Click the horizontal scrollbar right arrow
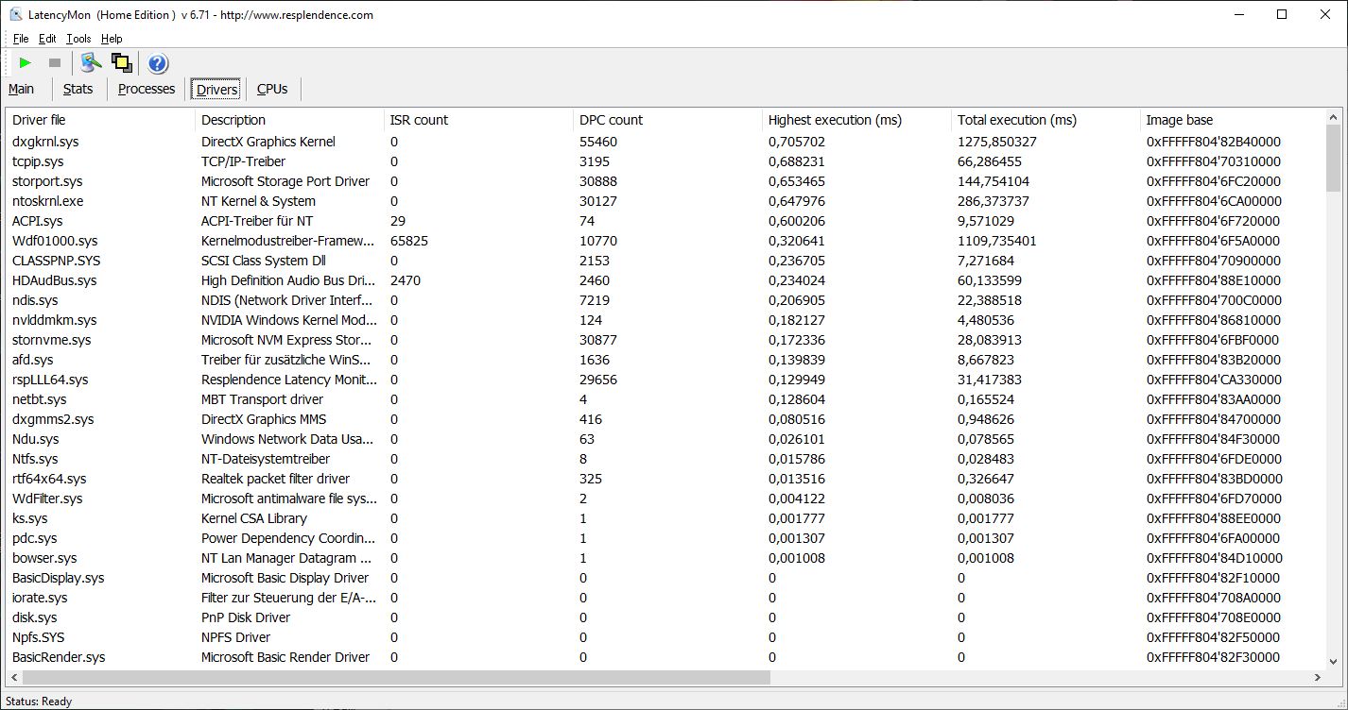The height and width of the screenshot is (710, 1348). [1318, 678]
